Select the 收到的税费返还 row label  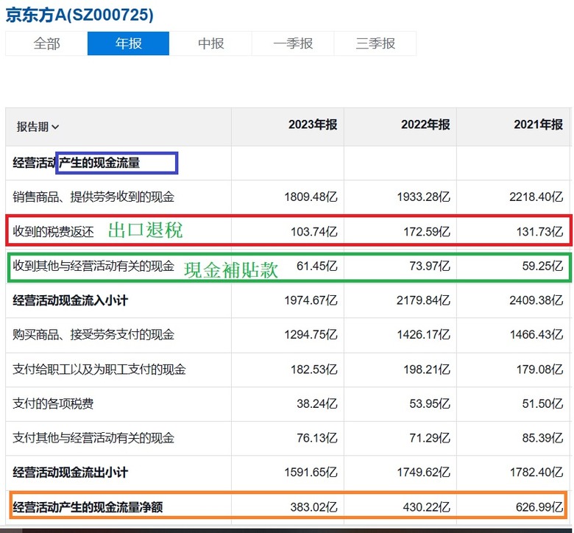(x=54, y=231)
